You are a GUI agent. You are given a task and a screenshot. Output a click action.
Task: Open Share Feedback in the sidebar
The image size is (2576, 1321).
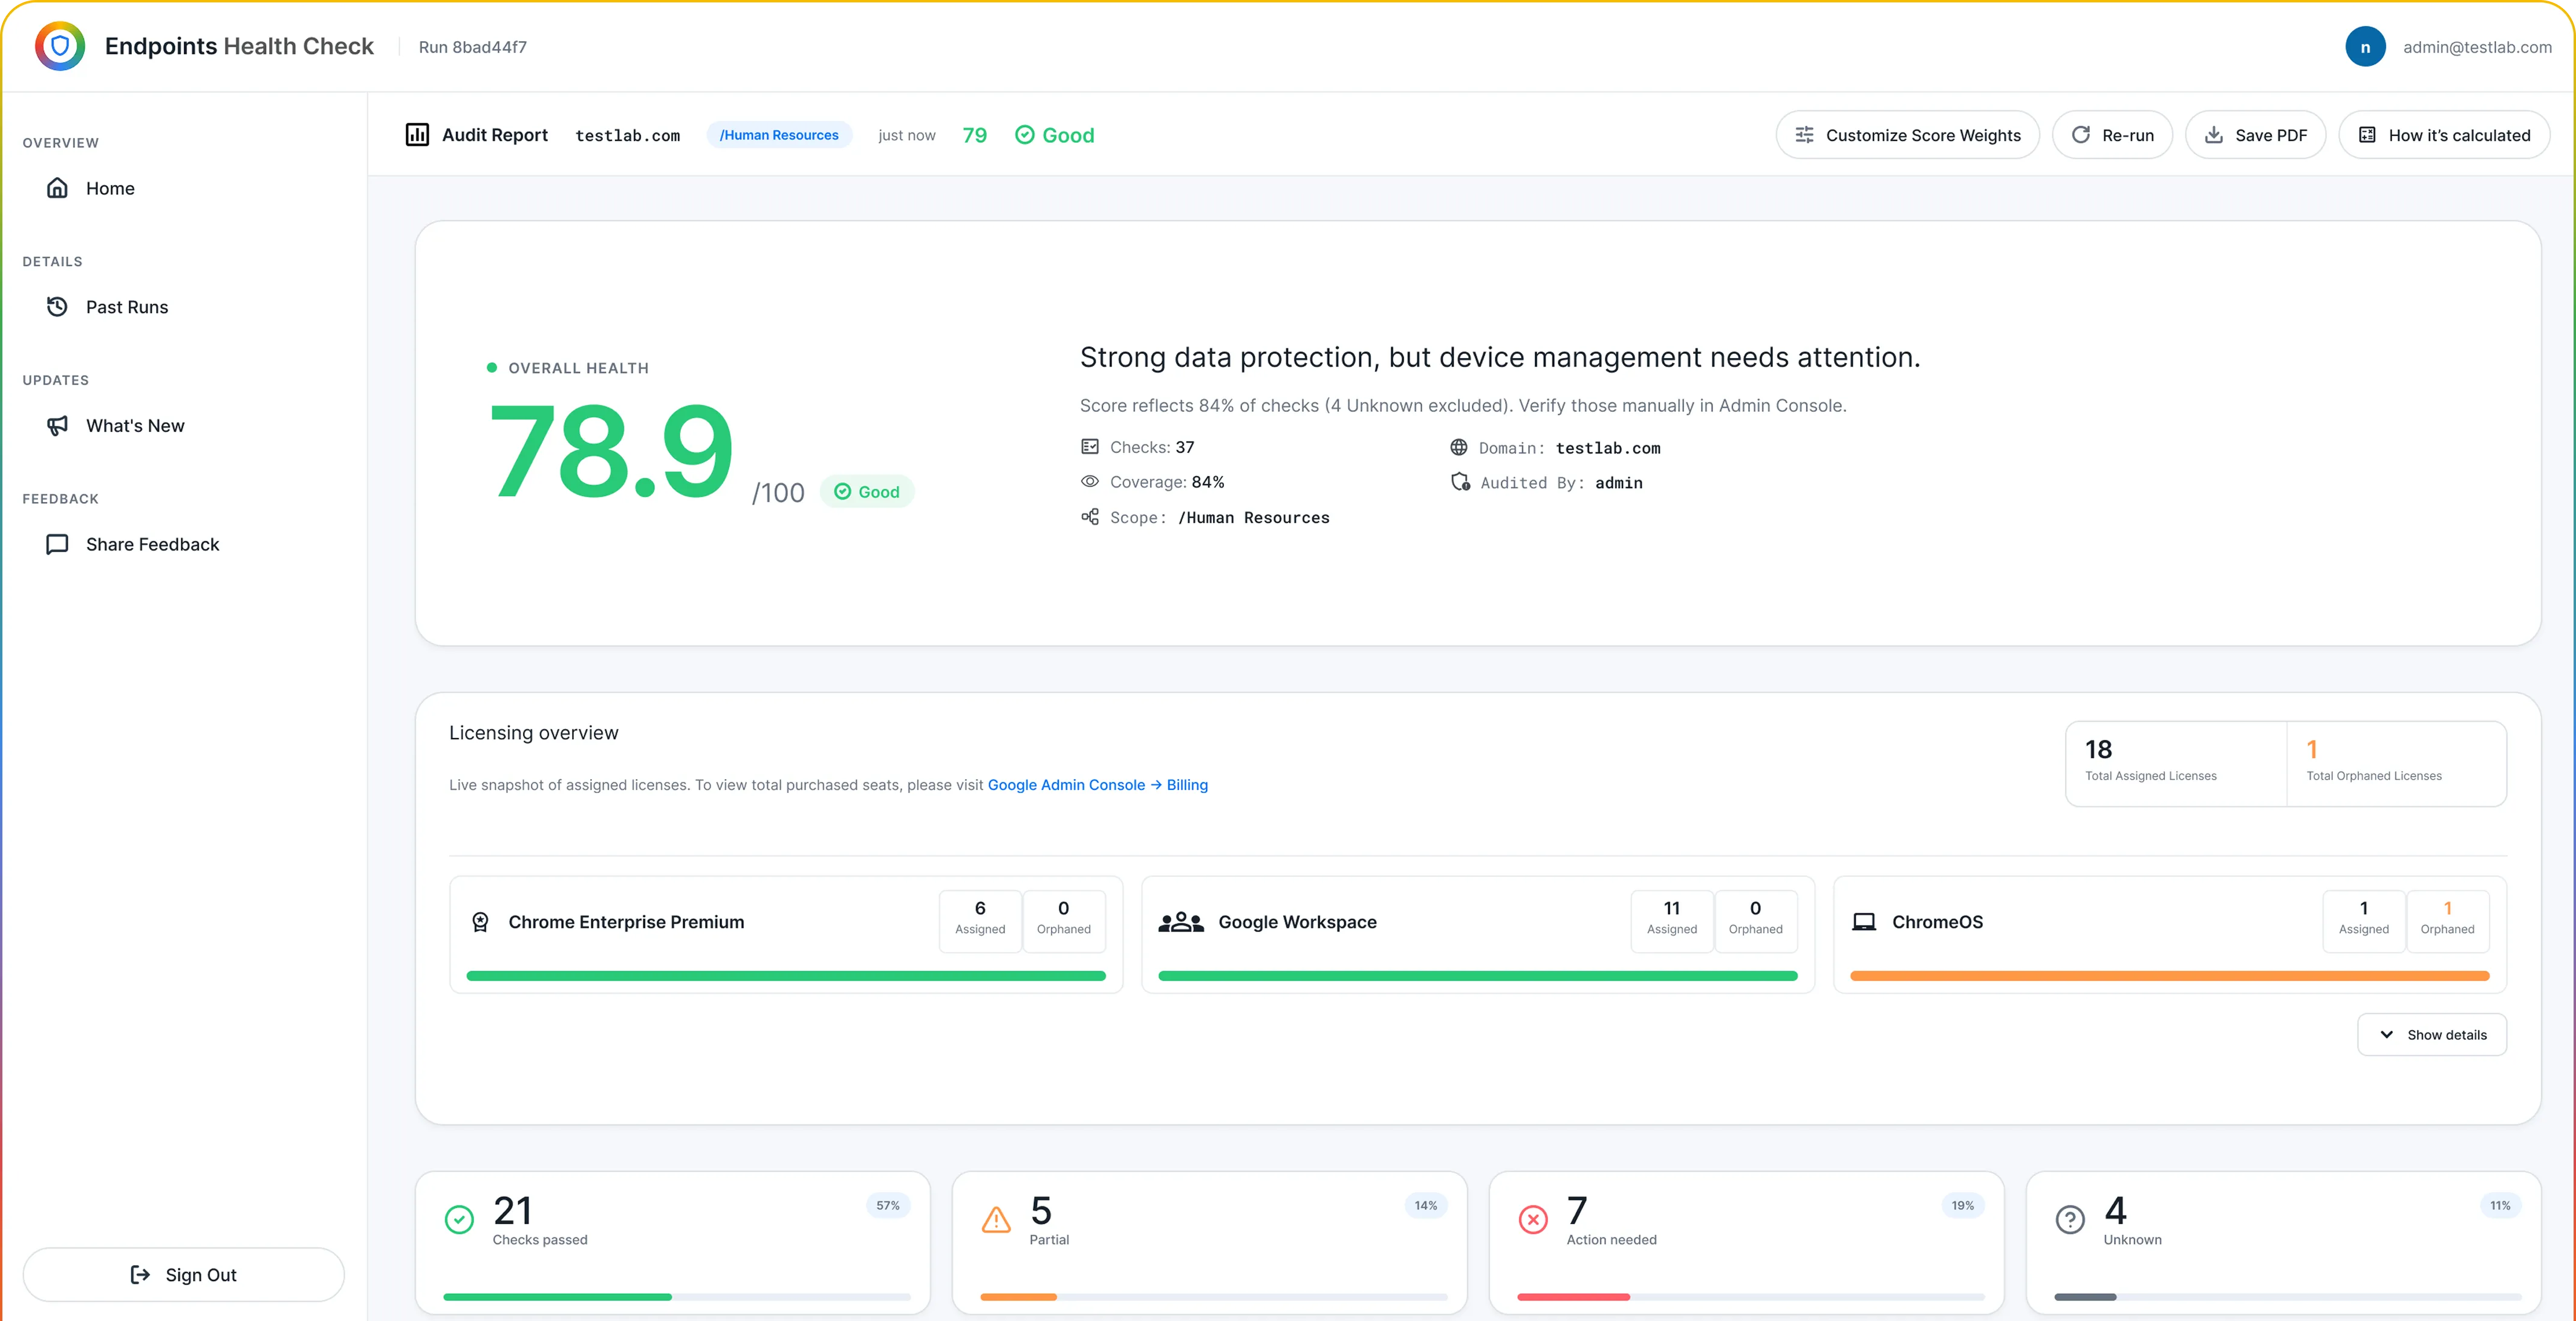pos(184,544)
